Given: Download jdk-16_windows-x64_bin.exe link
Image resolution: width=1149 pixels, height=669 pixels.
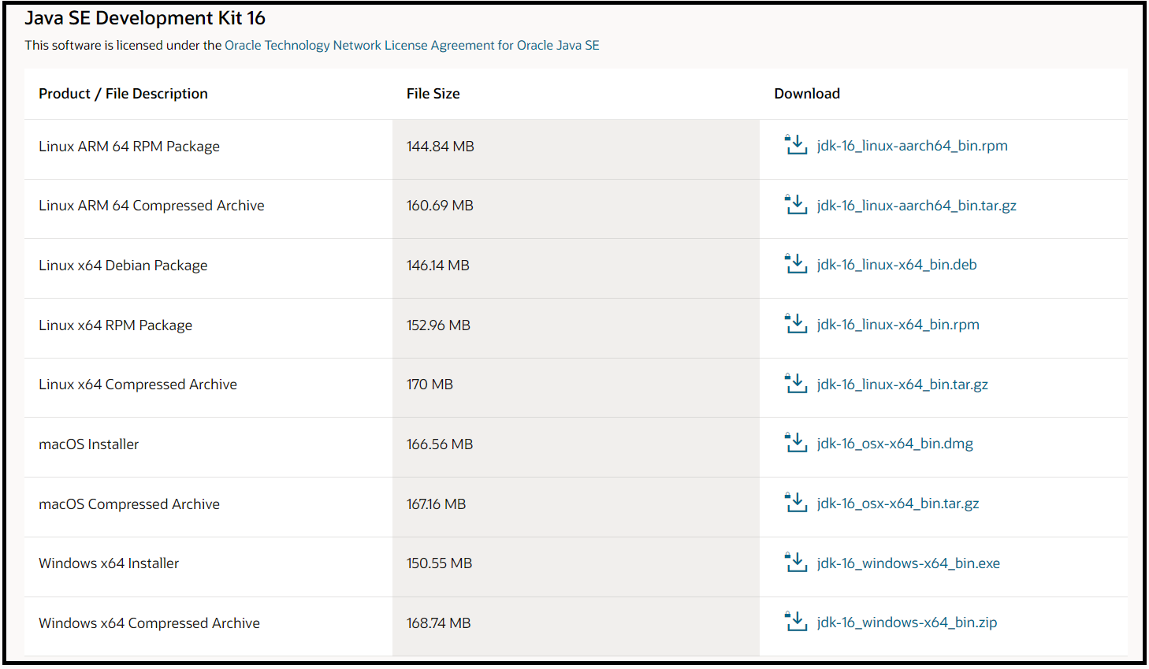Looking at the screenshot, I should point(909,563).
